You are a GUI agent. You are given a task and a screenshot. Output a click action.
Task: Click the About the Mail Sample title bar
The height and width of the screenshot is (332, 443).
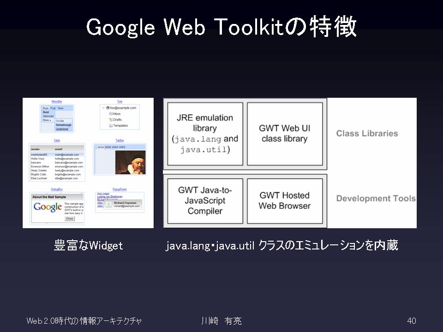pyautogui.click(x=57, y=197)
